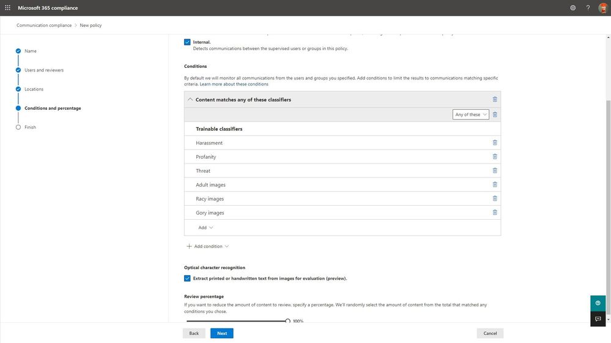Viewport: 611px width, 343px height.
Task: Open the 'Any of these' dropdown
Action: (471, 115)
